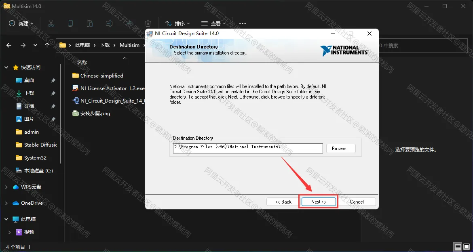
Task: Switch to large icons view in status bar
Action: (467, 247)
